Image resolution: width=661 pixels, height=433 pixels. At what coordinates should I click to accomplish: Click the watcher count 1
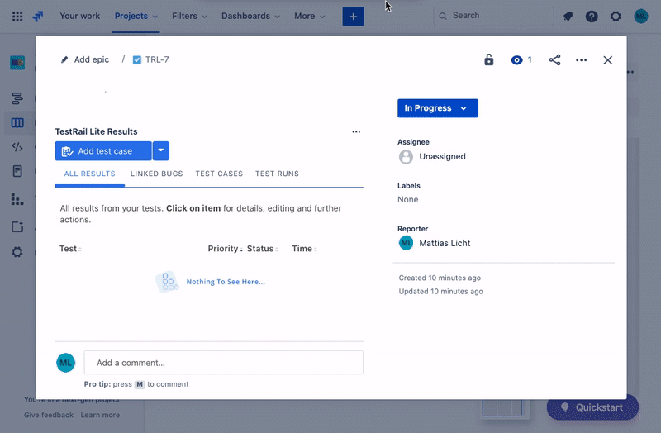[530, 59]
